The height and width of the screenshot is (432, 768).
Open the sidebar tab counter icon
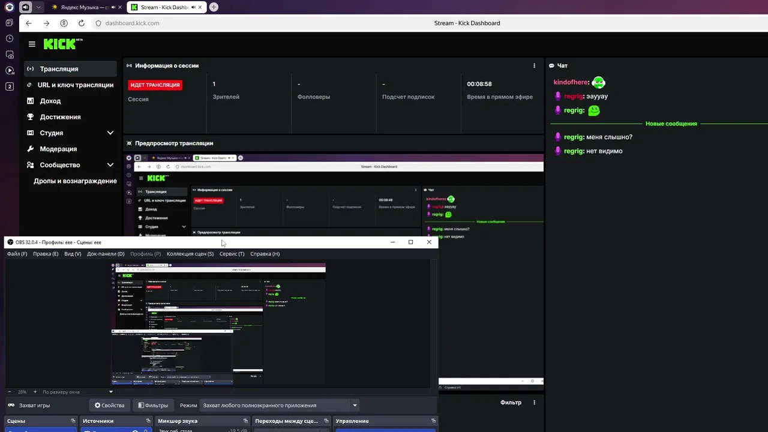click(x=9, y=86)
